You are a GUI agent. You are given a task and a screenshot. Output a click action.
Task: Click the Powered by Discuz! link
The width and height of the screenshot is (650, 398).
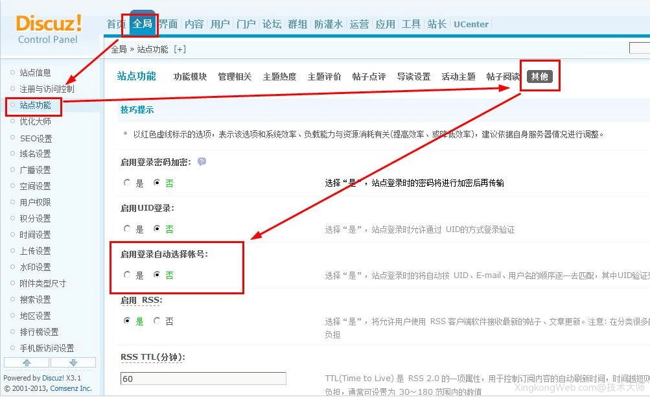pos(53,378)
